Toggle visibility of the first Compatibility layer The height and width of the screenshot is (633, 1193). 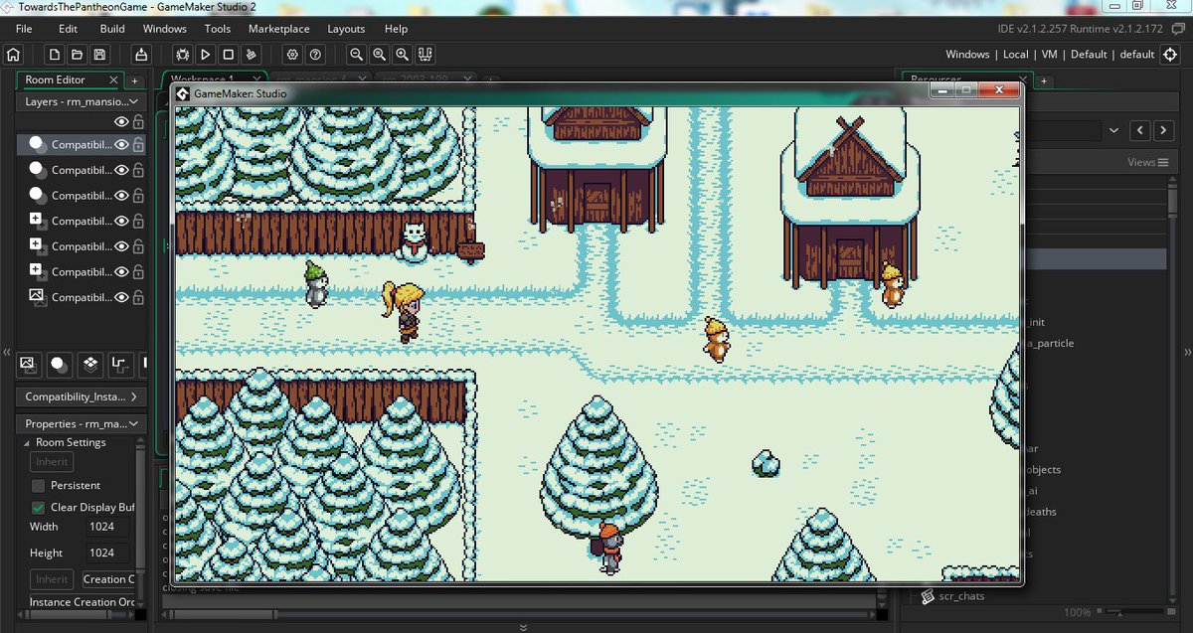122,144
